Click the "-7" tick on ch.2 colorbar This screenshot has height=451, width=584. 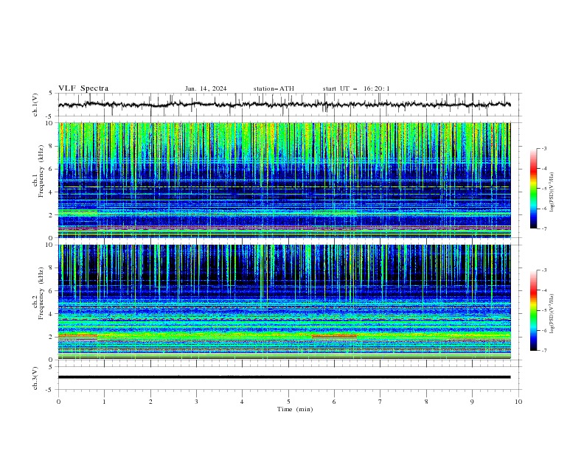pyautogui.click(x=544, y=351)
